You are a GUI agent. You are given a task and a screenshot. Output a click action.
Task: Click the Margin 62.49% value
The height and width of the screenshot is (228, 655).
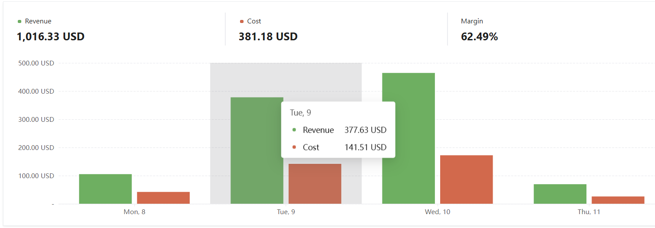click(x=479, y=36)
